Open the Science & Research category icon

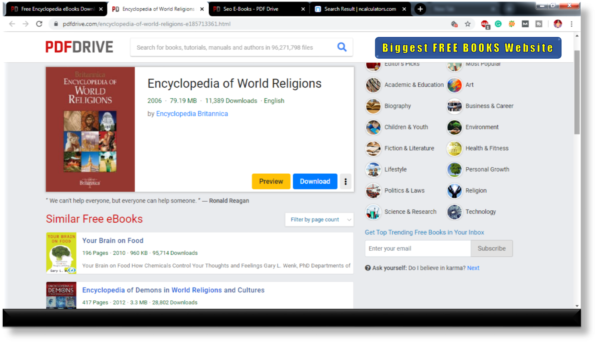[x=373, y=212]
